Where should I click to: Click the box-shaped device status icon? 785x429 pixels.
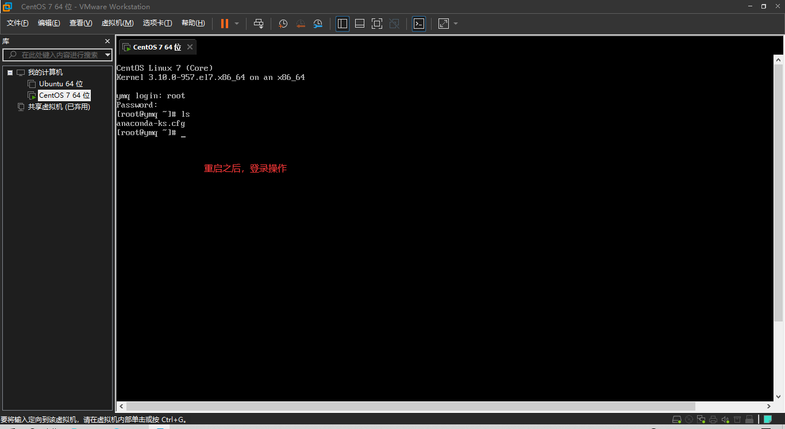pos(737,419)
